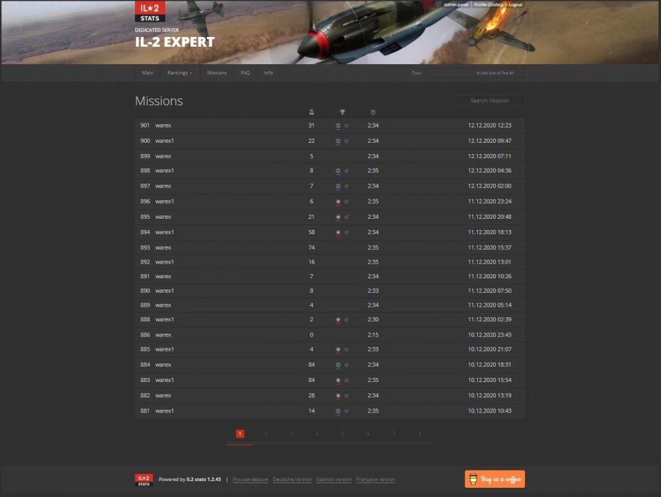This screenshot has height=497, width=661.
Task: Open the FAQ page
Action: coord(245,73)
